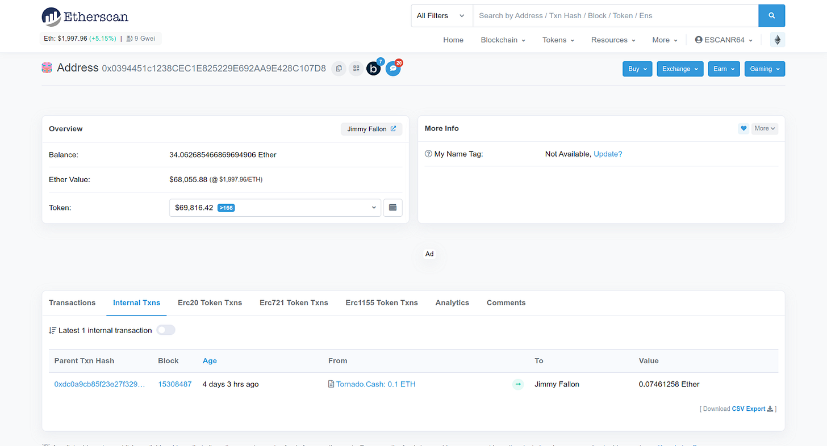The image size is (827, 446).
Task: Click the Age column header
Action: click(210, 361)
